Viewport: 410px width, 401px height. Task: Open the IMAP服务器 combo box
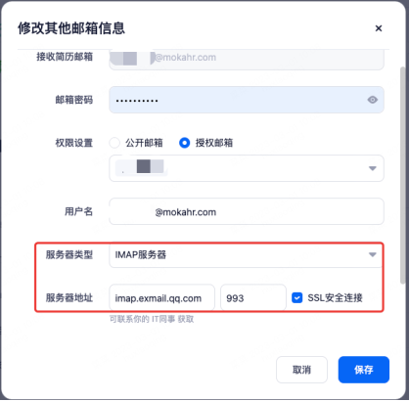click(x=247, y=254)
